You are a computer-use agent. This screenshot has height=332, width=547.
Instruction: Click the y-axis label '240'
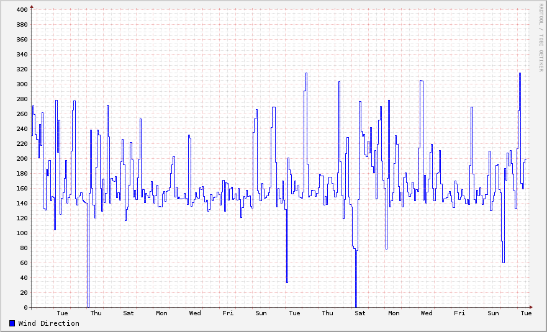[22, 129]
